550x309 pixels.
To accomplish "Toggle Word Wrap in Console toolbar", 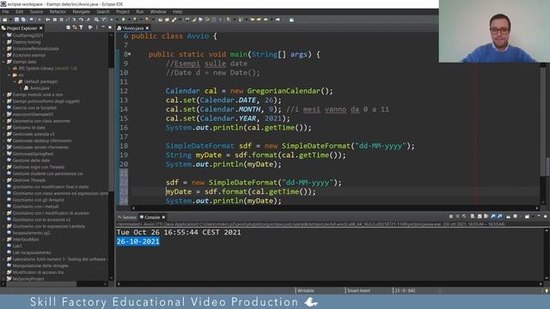I will 486,216.
